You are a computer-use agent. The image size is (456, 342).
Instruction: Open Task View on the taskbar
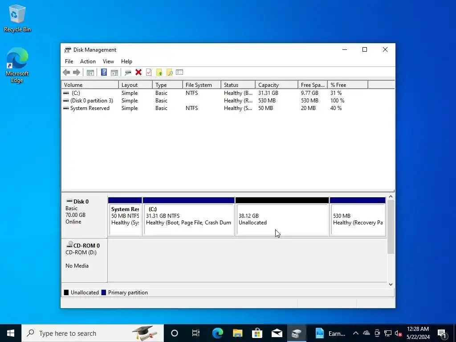[x=196, y=333]
